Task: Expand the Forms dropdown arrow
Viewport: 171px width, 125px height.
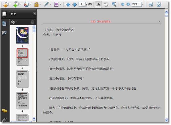Action: point(60,5)
